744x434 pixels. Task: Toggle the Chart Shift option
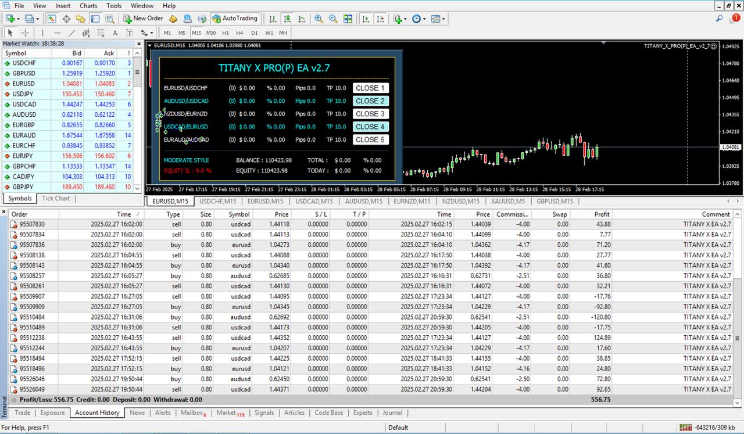[x=380, y=19]
